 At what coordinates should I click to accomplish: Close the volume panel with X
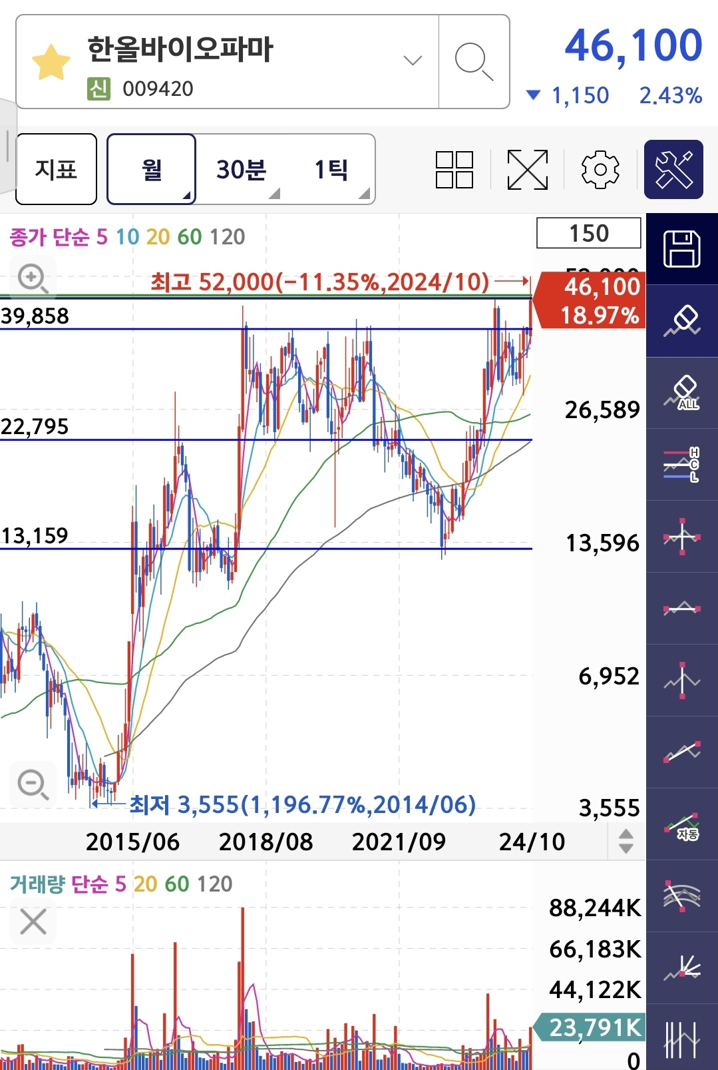point(33,922)
